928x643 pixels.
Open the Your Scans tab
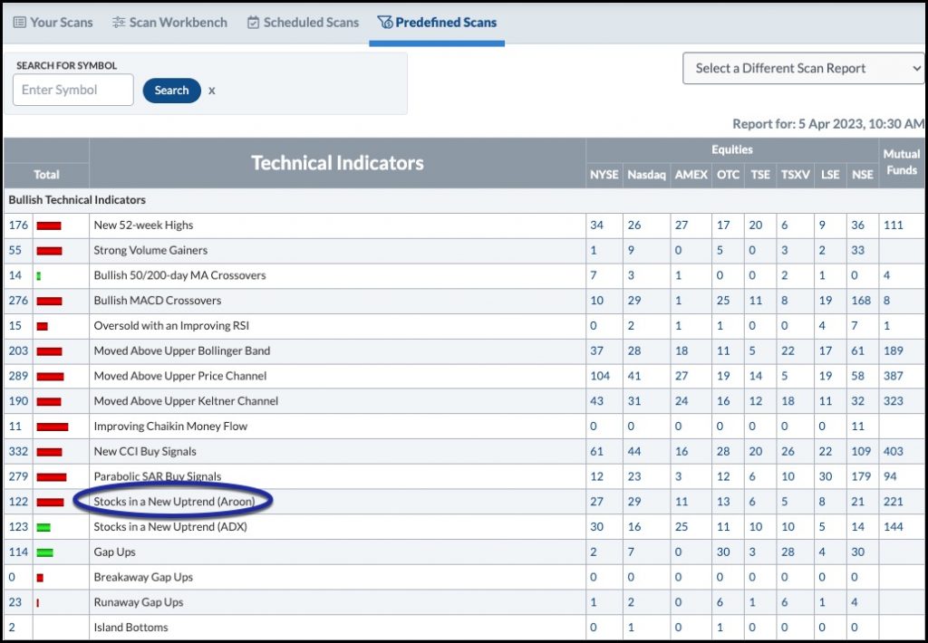[x=53, y=23]
